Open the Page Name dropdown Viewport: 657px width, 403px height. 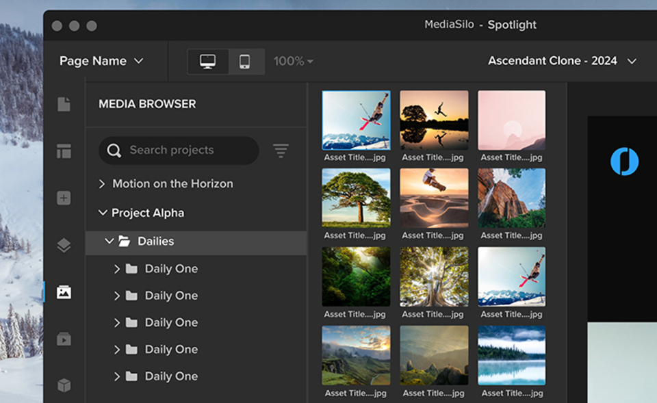(x=101, y=61)
